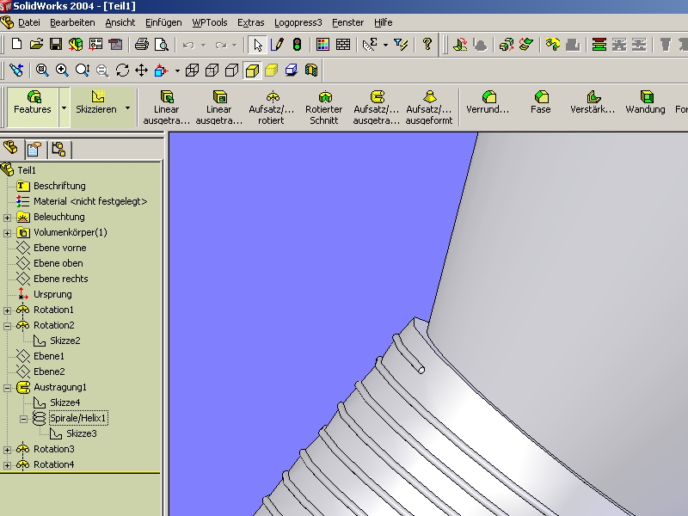Select Ebene vorne plane in tree
The image size is (688, 516).
[59, 248]
